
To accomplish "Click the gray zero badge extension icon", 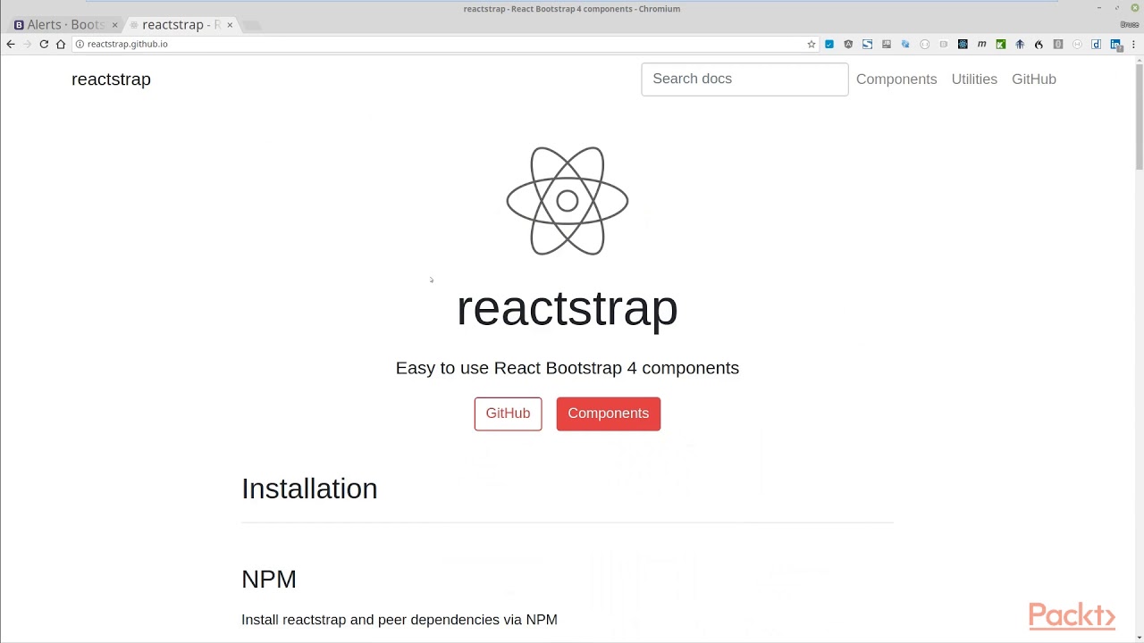I will 1058,44.
